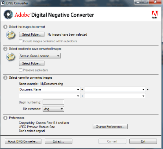The height and width of the screenshot is (149, 163).
Task: Close the DNG Converter window
Action: (x=155, y=2)
